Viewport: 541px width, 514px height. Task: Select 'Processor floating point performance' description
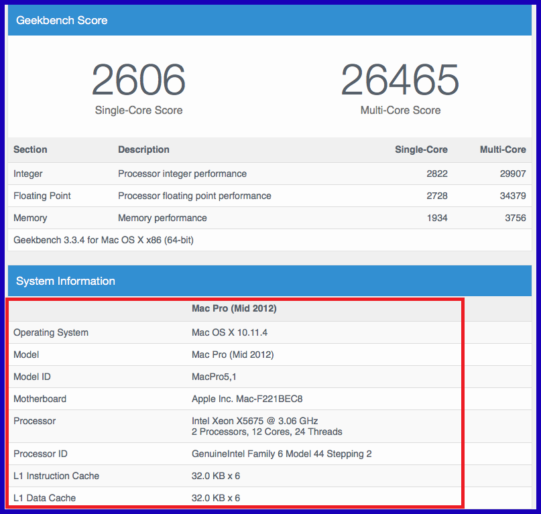coord(194,196)
